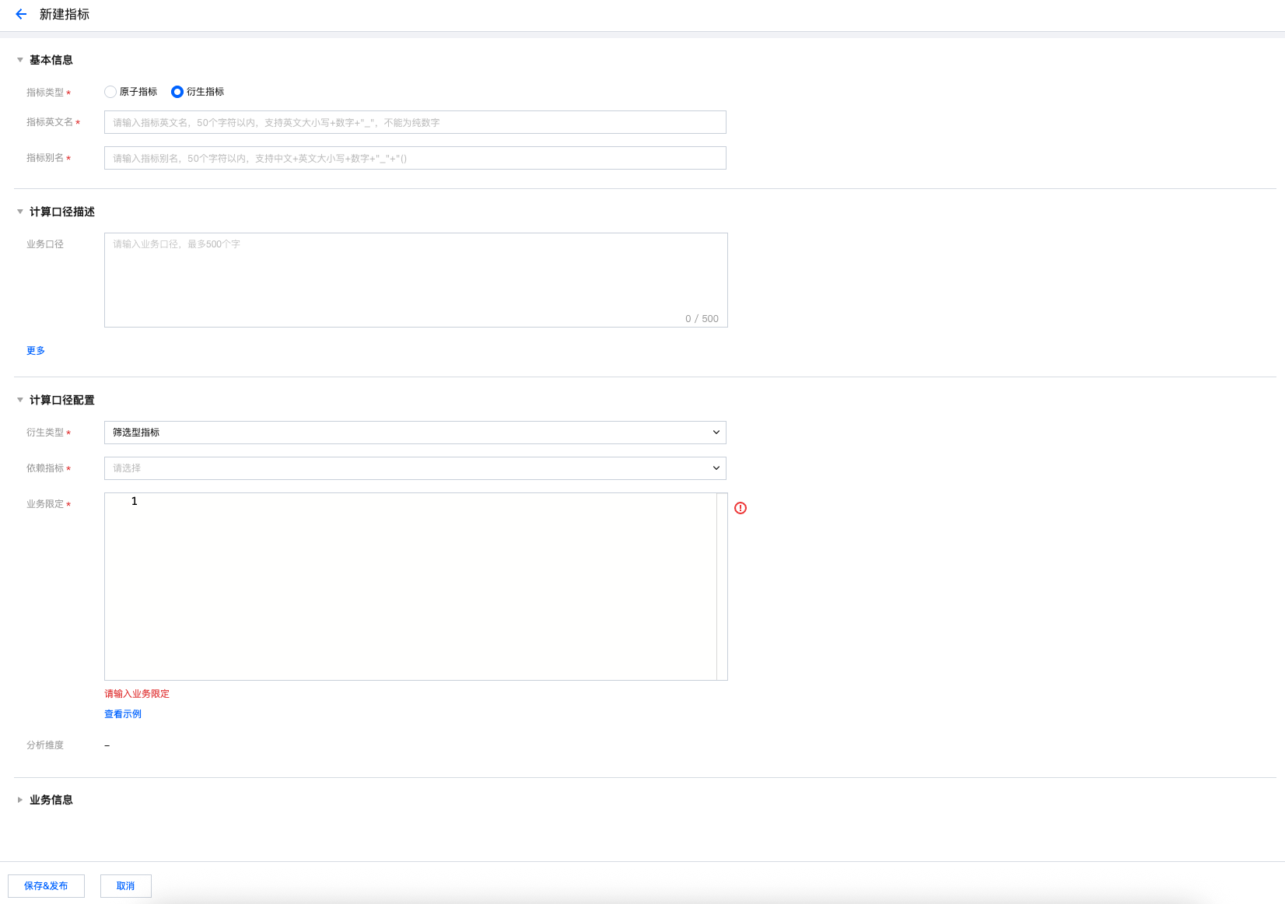The image size is (1285, 904).
Task: Focus the 指标英文名 input field
Action: (x=415, y=122)
